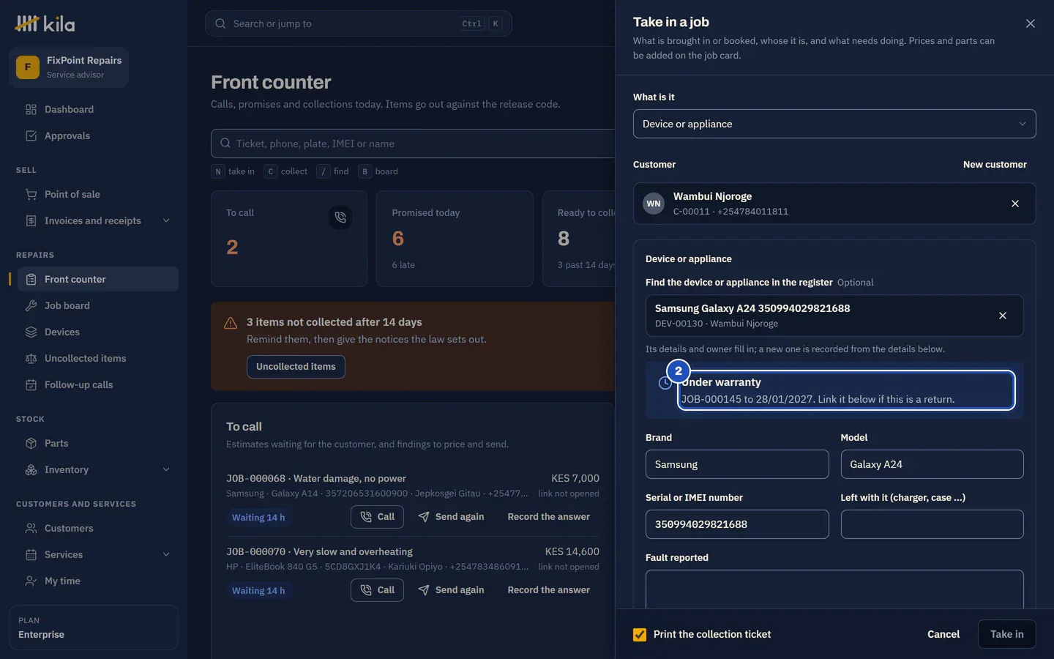Expand the Services submenu chevron
Screen dimensions: 1054x659
(x=166, y=554)
